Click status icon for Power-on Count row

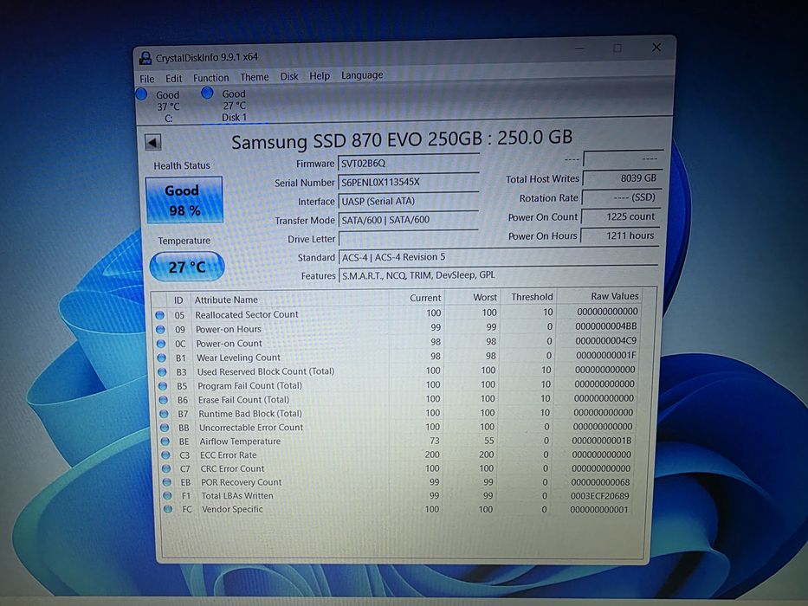pyautogui.click(x=161, y=344)
